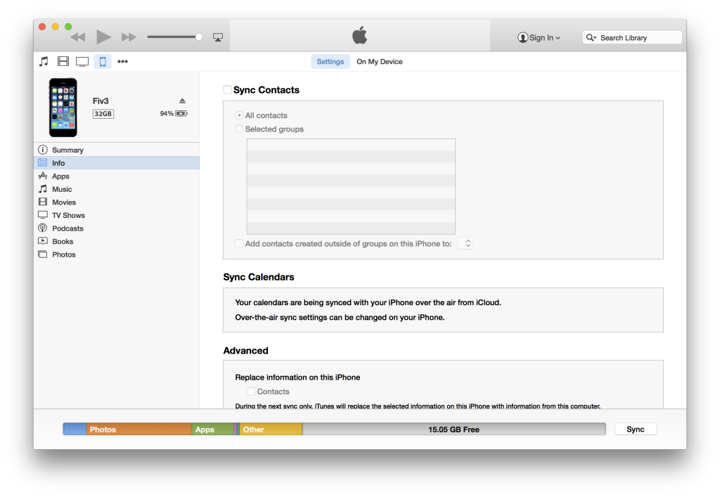Click the rewind playback button
Image resolution: width=720 pixels, height=497 pixels.
(78, 37)
